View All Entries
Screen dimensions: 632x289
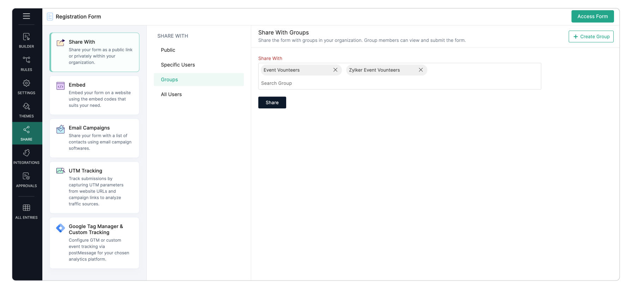(x=26, y=212)
